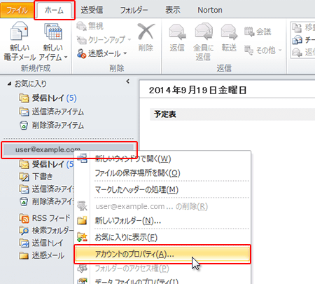This screenshot has height=284, width=315.
Task: Click recycle icon beside favorites 削除済みアイテム
Action: [x=24, y=126]
